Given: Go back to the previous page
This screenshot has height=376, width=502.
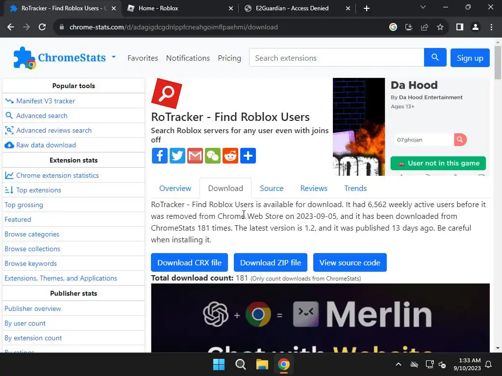Looking at the screenshot, I should [11, 27].
